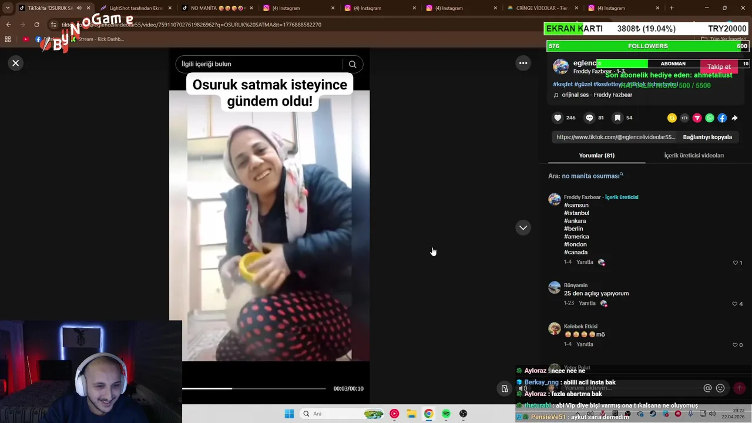Image resolution: width=752 pixels, height=423 pixels.
Task: Go to next video with down chevron
Action: click(x=523, y=227)
